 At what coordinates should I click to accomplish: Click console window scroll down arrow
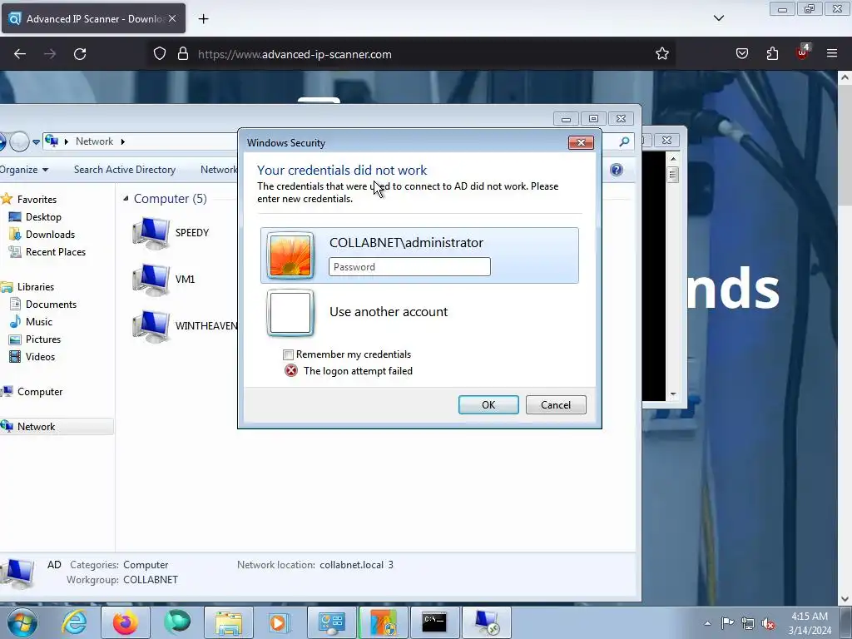pos(672,394)
